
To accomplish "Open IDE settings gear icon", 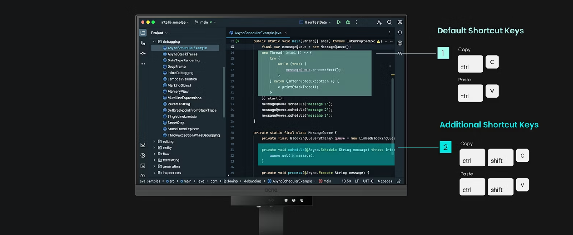I will coord(400,22).
